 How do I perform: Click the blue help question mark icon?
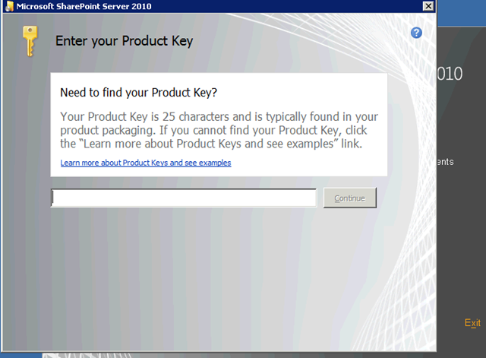click(x=416, y=33)
